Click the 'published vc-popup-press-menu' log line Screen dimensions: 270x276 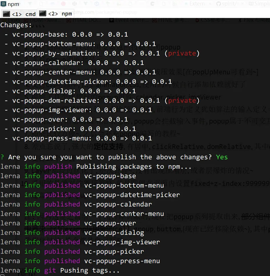click(80, 261)
